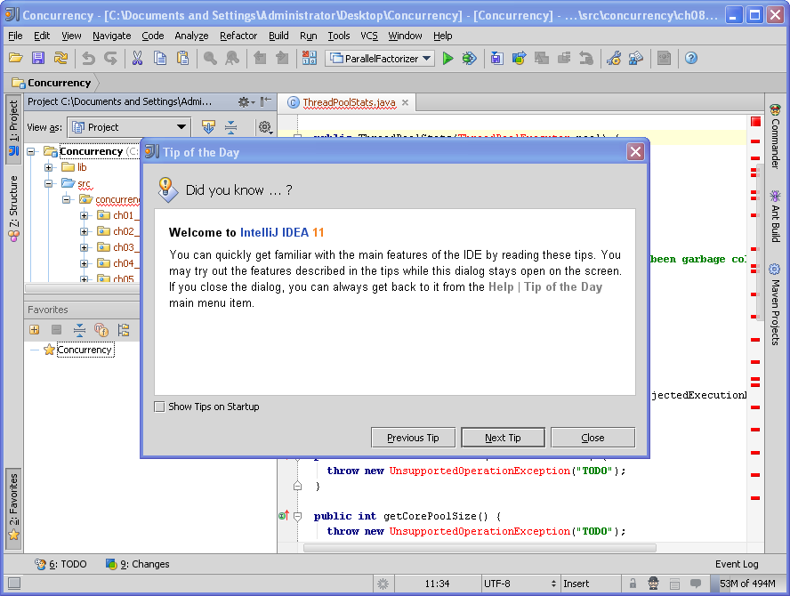
Task: Click the Previous Tip button
Action: pyautogui.click(x=413, y=438)
